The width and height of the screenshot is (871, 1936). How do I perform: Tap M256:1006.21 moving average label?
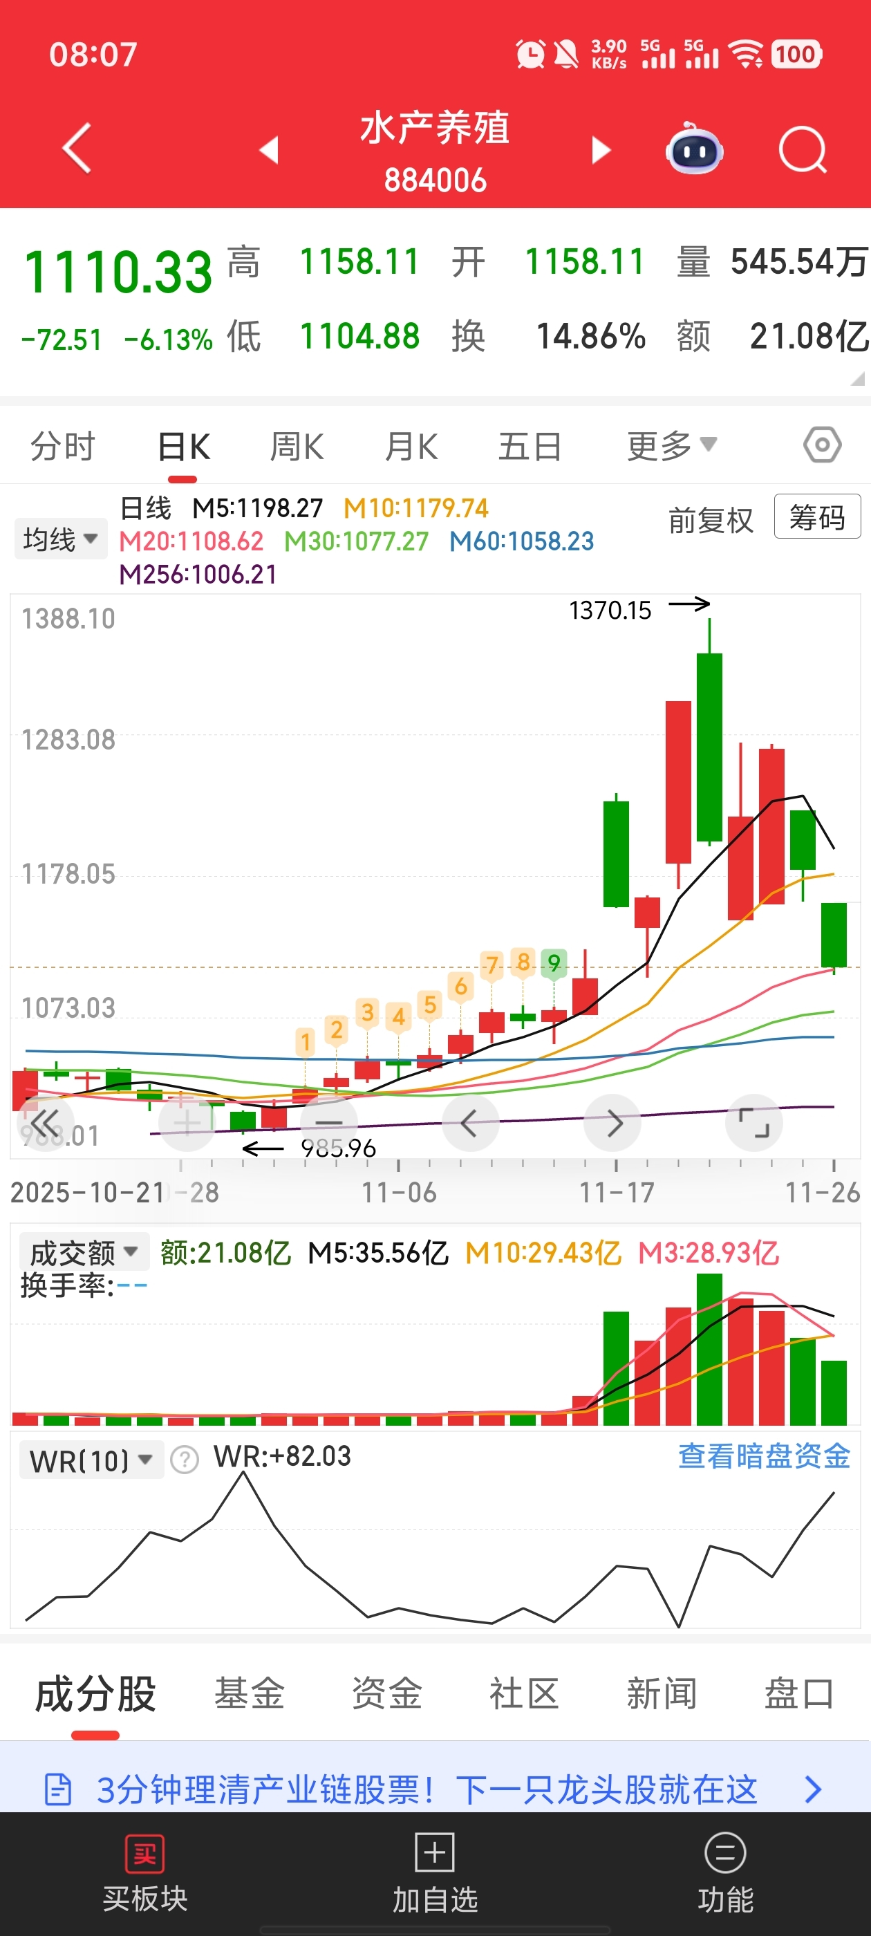click(198, 574)
